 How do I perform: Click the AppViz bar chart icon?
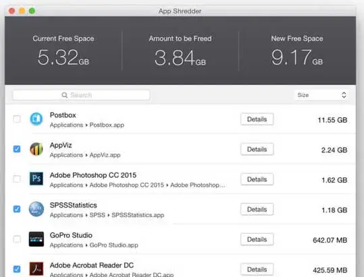click(x=36, y=149)
